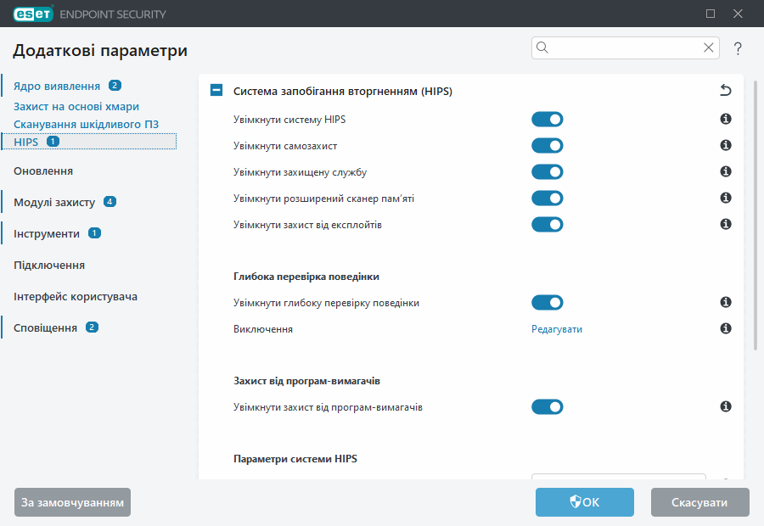Show info next to 'Виключення' row
Screen dimensions: 764x526
(726, 328)
